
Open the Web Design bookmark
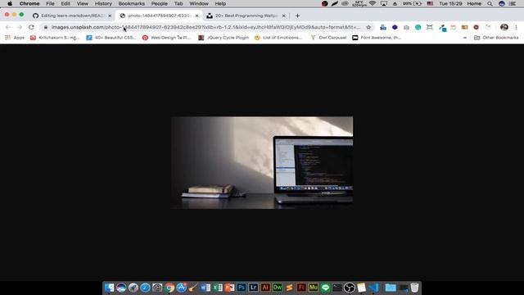[x=166, y=38]
